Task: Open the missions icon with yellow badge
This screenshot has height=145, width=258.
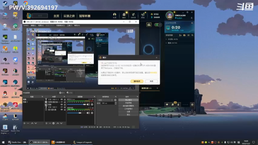Action: click(173, 104)
